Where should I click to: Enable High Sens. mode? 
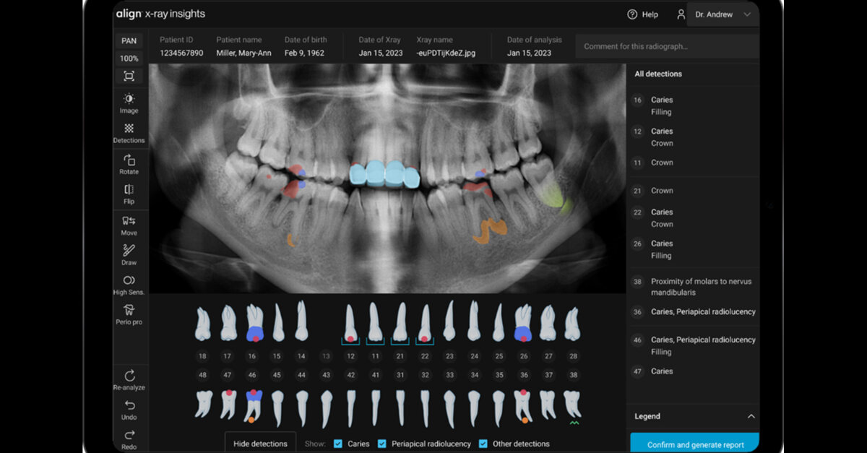point(129,285)
